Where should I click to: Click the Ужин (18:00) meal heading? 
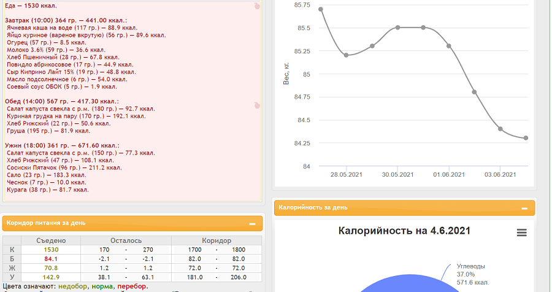(63, 145)
